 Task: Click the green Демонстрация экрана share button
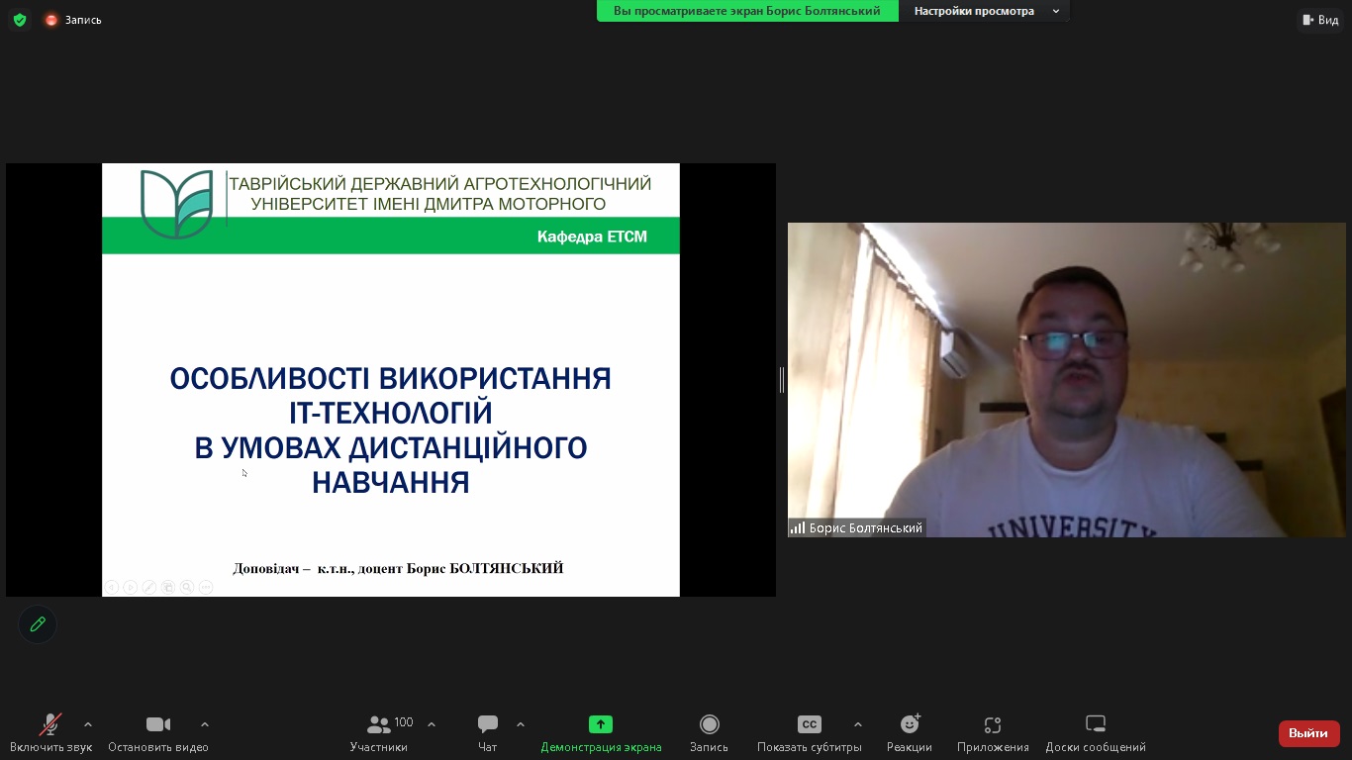click(x=601, y=733)
